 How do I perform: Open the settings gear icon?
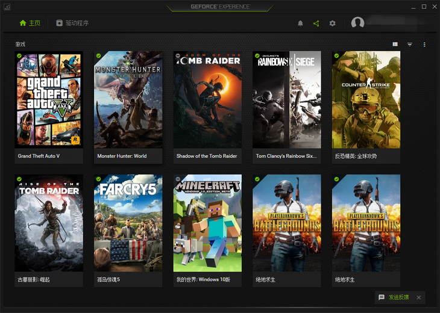(332, 23)
